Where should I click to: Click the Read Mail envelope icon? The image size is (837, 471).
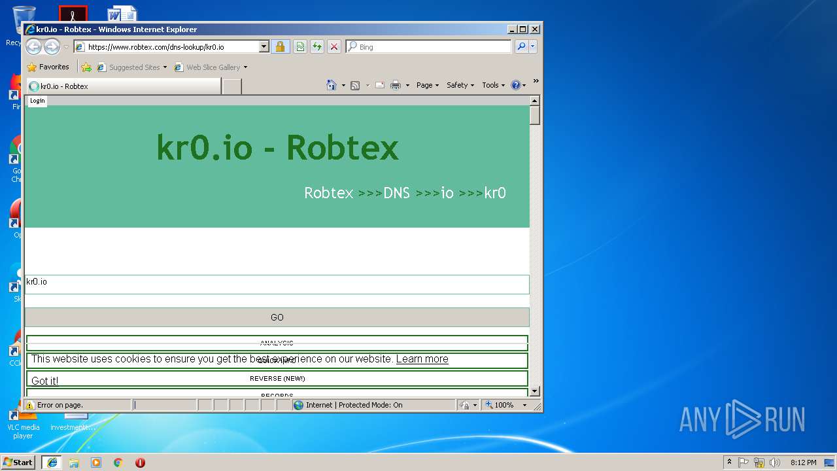coord(379,85)
